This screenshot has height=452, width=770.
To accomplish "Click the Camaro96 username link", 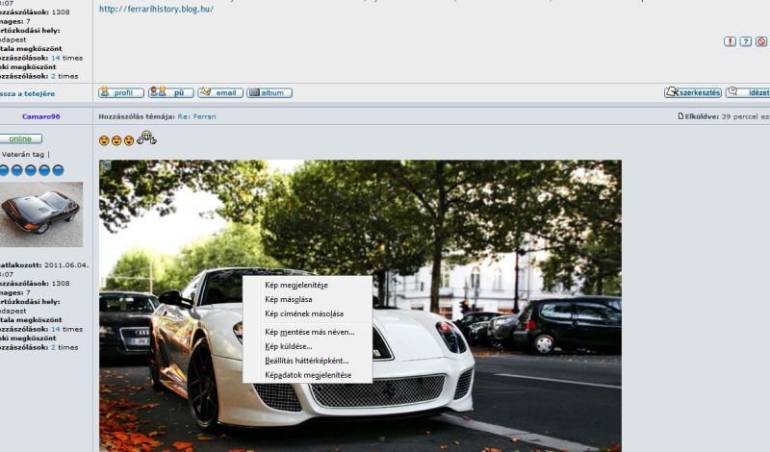I will point(41,116).
